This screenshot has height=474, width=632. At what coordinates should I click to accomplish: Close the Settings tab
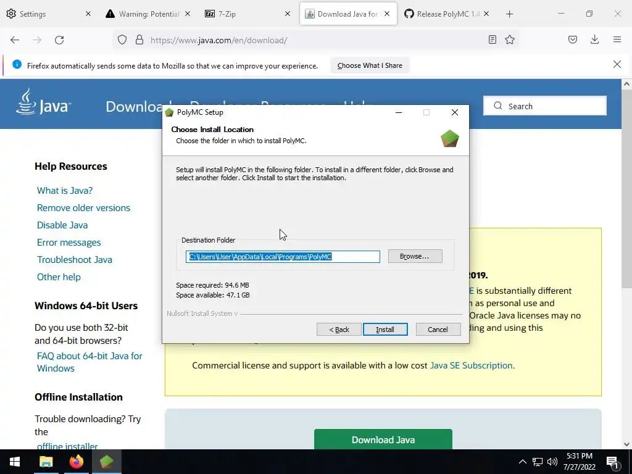(x=88, y=14)
